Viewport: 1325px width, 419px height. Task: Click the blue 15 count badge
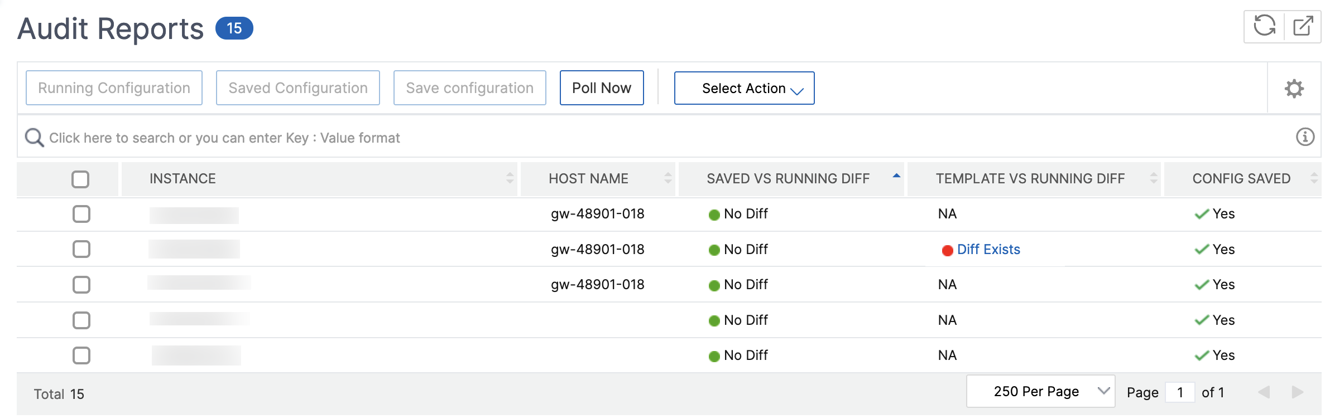[x=234, y=28]
